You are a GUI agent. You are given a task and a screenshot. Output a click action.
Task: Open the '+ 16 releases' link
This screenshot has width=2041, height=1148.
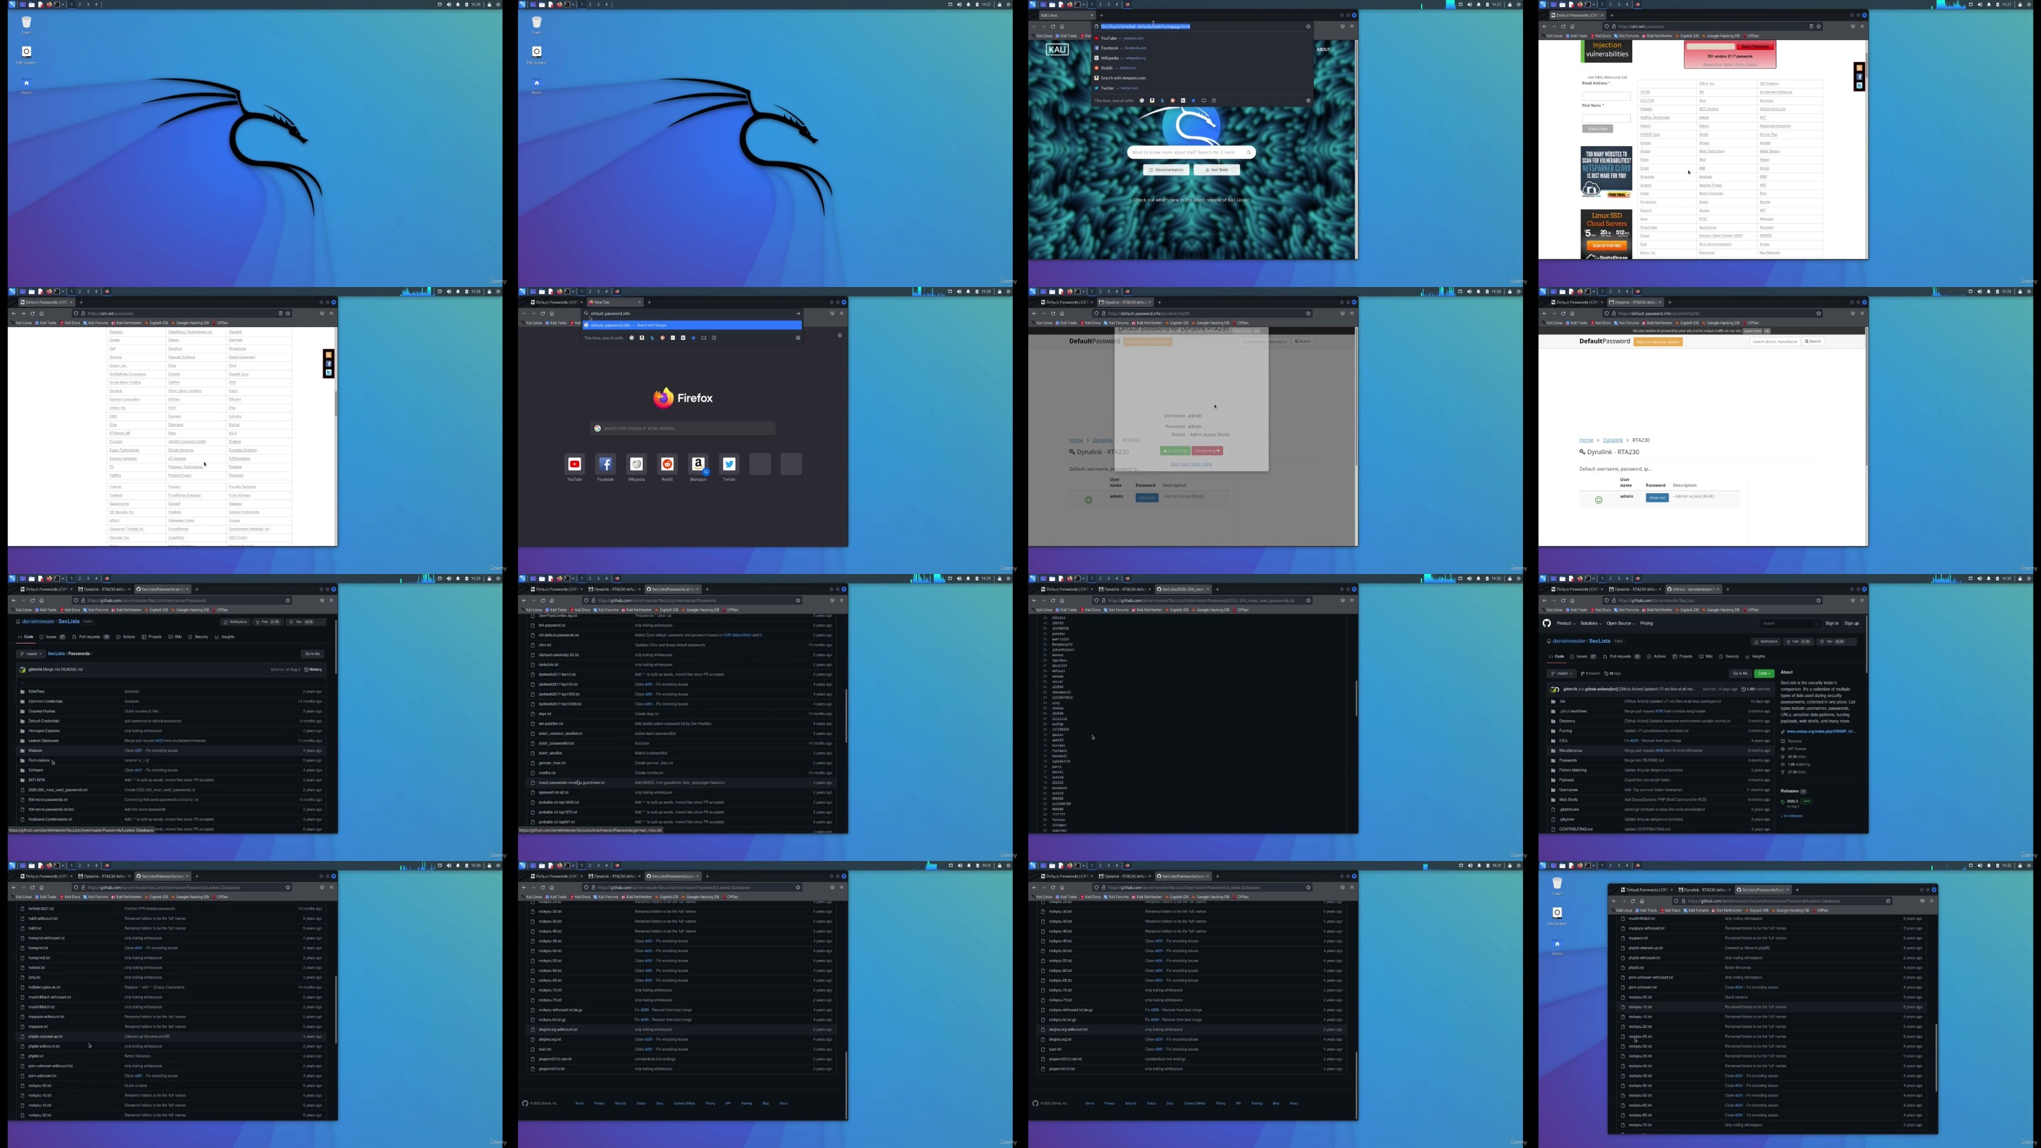tap(1792, 815)
